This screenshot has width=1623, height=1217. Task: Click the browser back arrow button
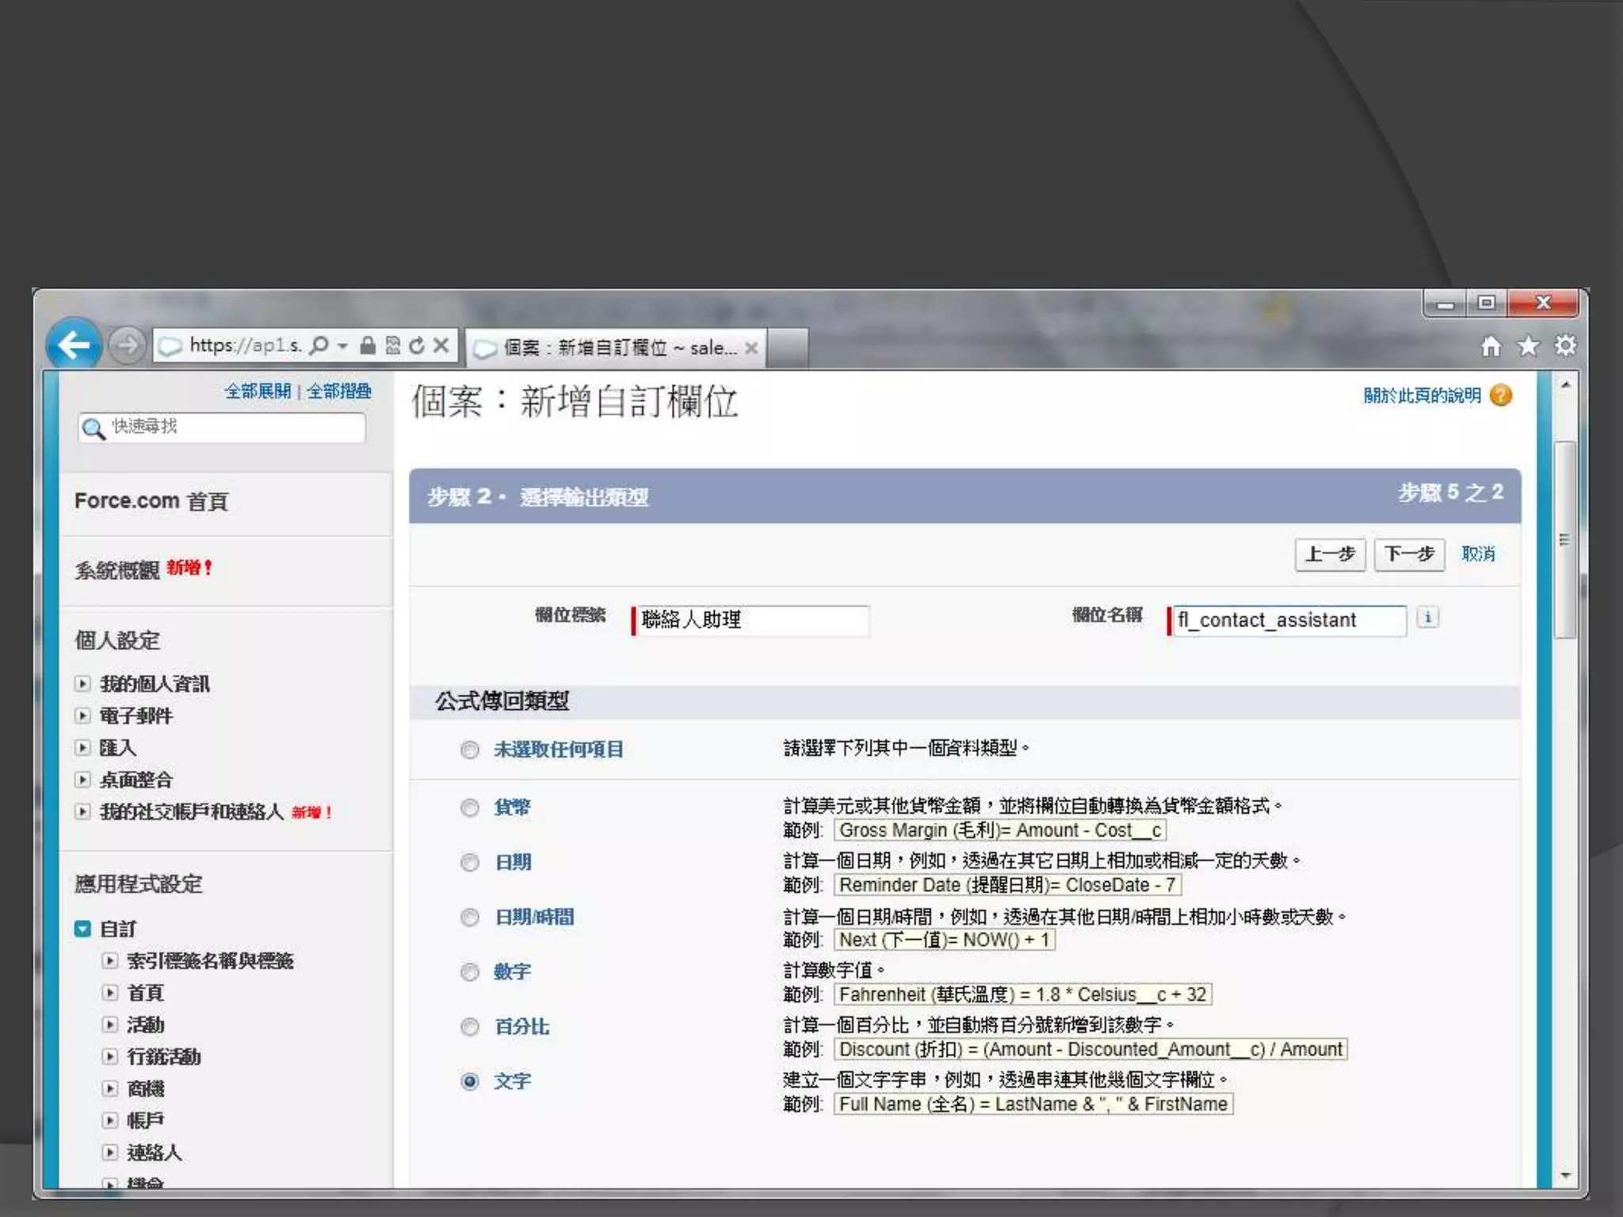click(74, 345)
